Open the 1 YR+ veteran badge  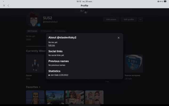134,64
